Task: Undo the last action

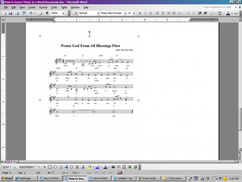Action: (x=31, y=13)
